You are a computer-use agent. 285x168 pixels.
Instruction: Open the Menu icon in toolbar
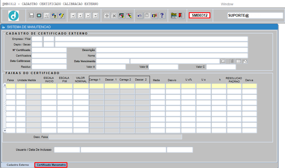(x=174, y=16)
